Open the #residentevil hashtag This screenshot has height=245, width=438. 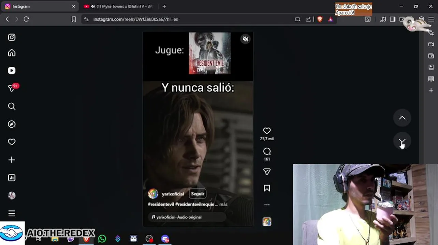(161, 205)
